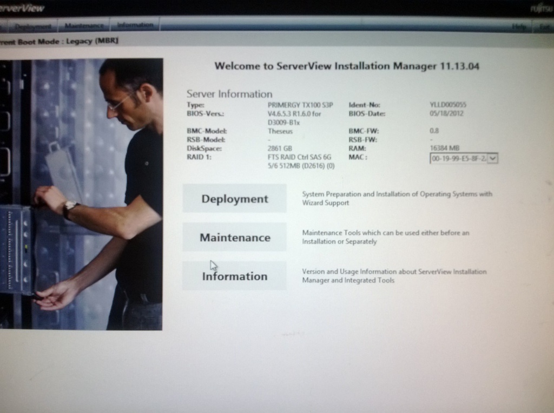Image resolution: width=554 pixels, height=413 pixels.
Task: Select BMC-FW value 0.8
Action: point(434,131)
